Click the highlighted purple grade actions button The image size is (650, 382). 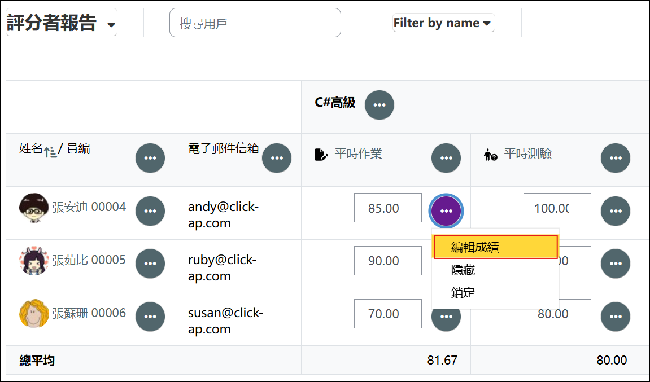446,211
